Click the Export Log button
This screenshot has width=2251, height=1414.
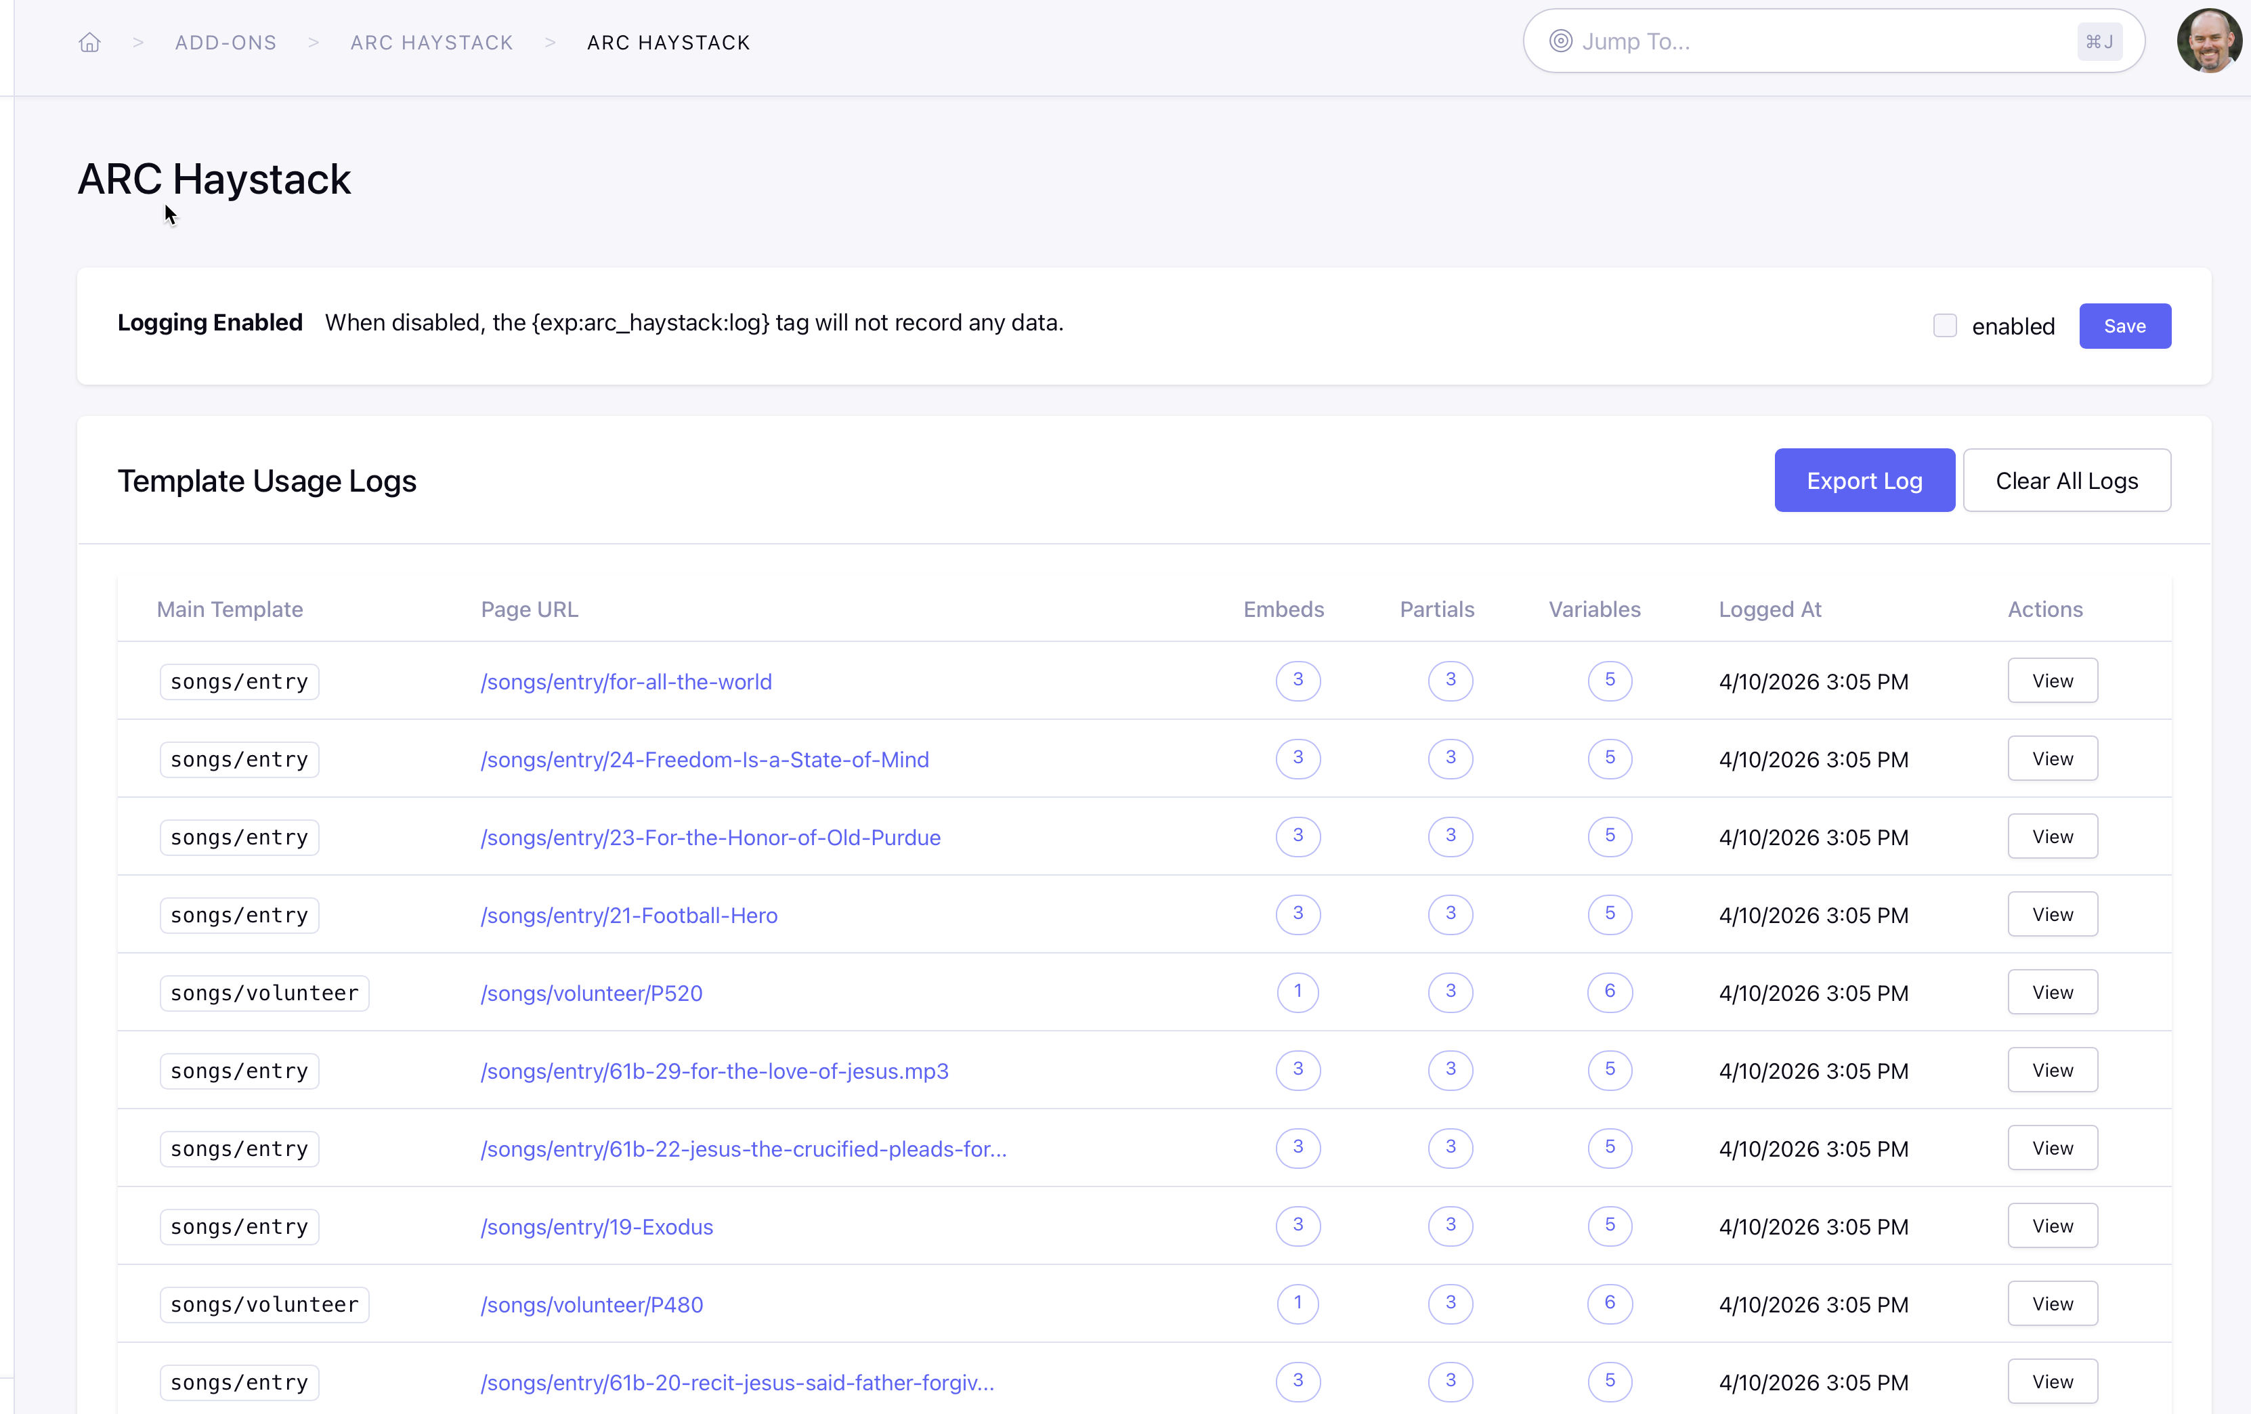1863,480
